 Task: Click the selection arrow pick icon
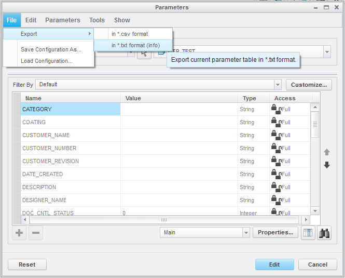coord(144,54)
